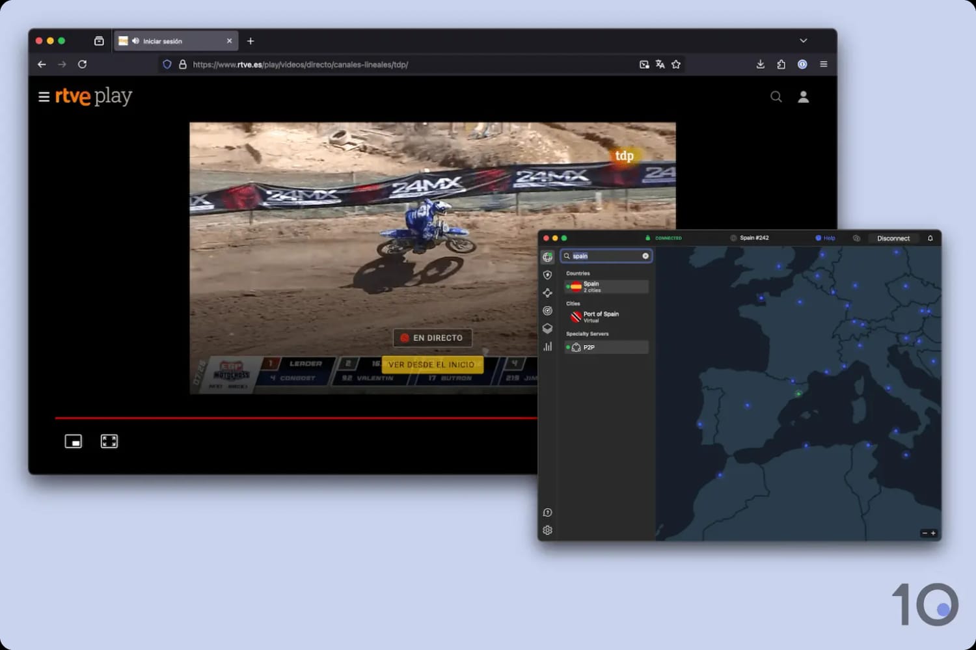
Task: Click the green connected server dot on map
Action: (x=798, y=394)
